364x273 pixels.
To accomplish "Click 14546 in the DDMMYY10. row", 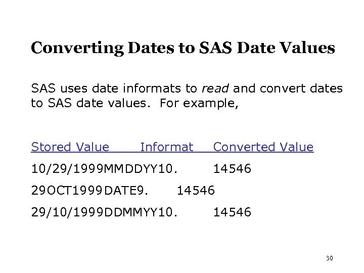I will coord(232,213).
